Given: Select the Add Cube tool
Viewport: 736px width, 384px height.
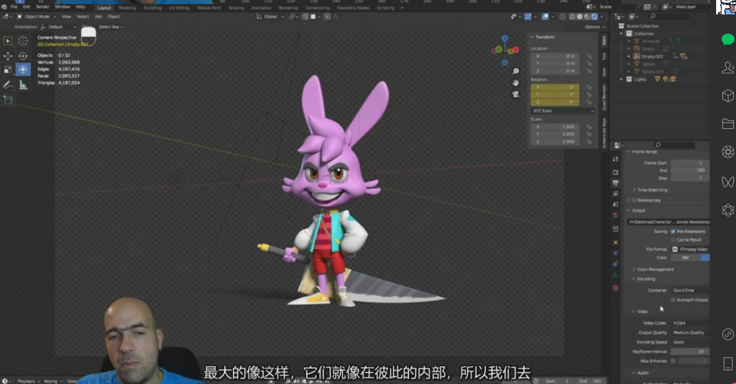Looking at the screenshot, I should 8,100.
